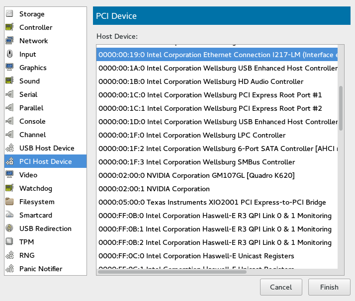Screen dimensions: 355x301
Task: Click the Graphics monitor icon
Action: point(9,68)
